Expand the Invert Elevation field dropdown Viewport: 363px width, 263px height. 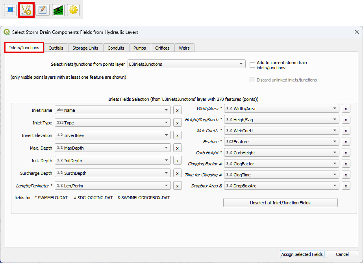[167, 135]
